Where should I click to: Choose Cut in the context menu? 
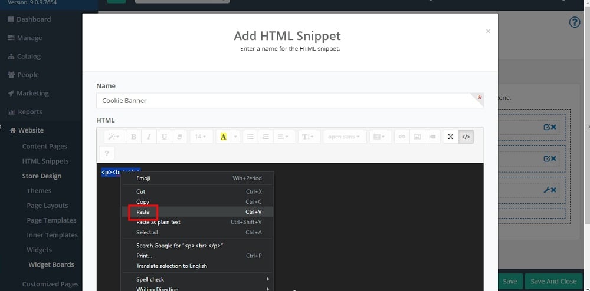[x=197, y=191]
